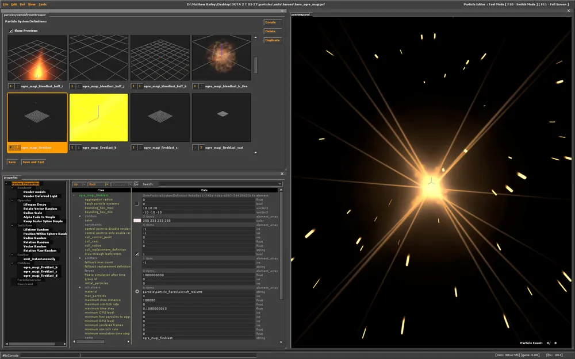Toggle the Show Previews checkbox
The width and height of the screenshot is (575, 359).
(11, 31)
